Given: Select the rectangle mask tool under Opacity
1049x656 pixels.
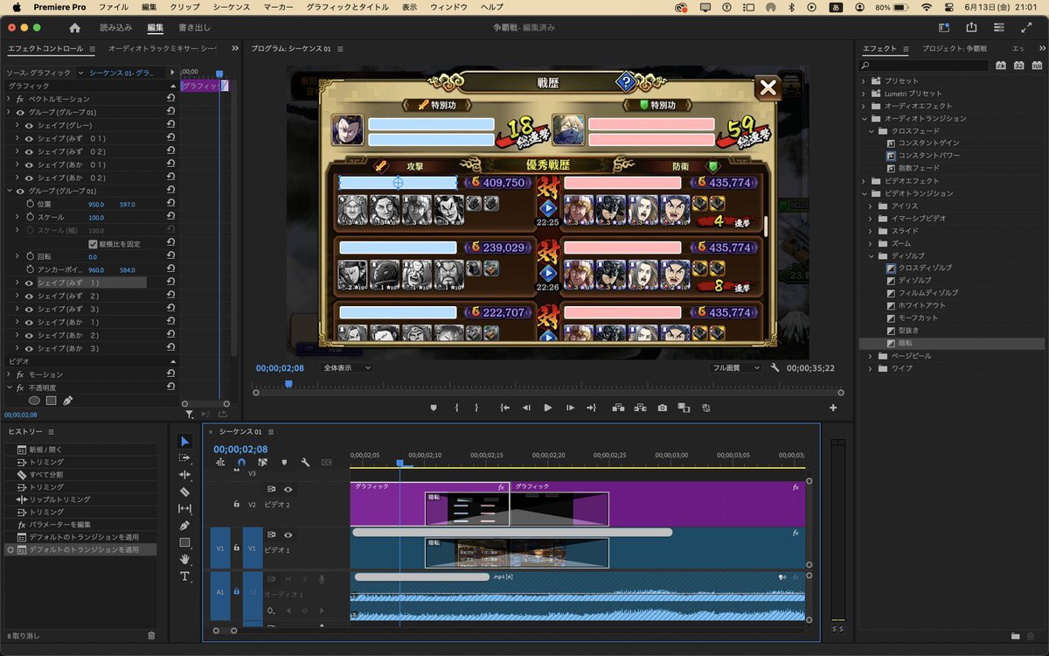Looking at the screenshot, I should pos(51,401).
